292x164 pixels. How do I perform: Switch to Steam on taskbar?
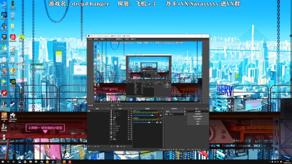pyautogui.click(x=53, y=162)
